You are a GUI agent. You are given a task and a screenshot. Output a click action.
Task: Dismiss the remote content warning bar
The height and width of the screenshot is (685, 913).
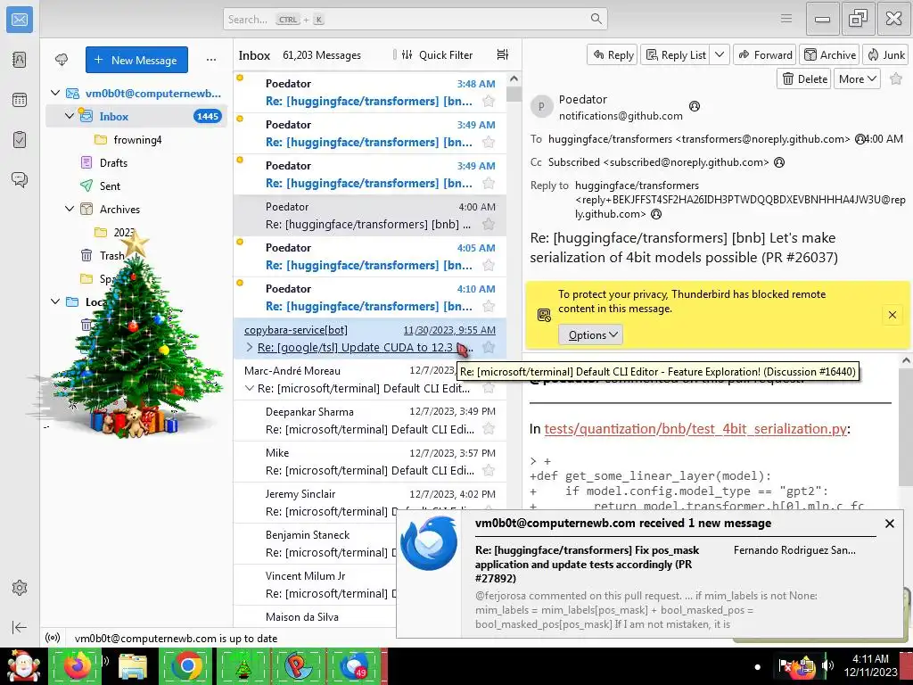(892, 315)
